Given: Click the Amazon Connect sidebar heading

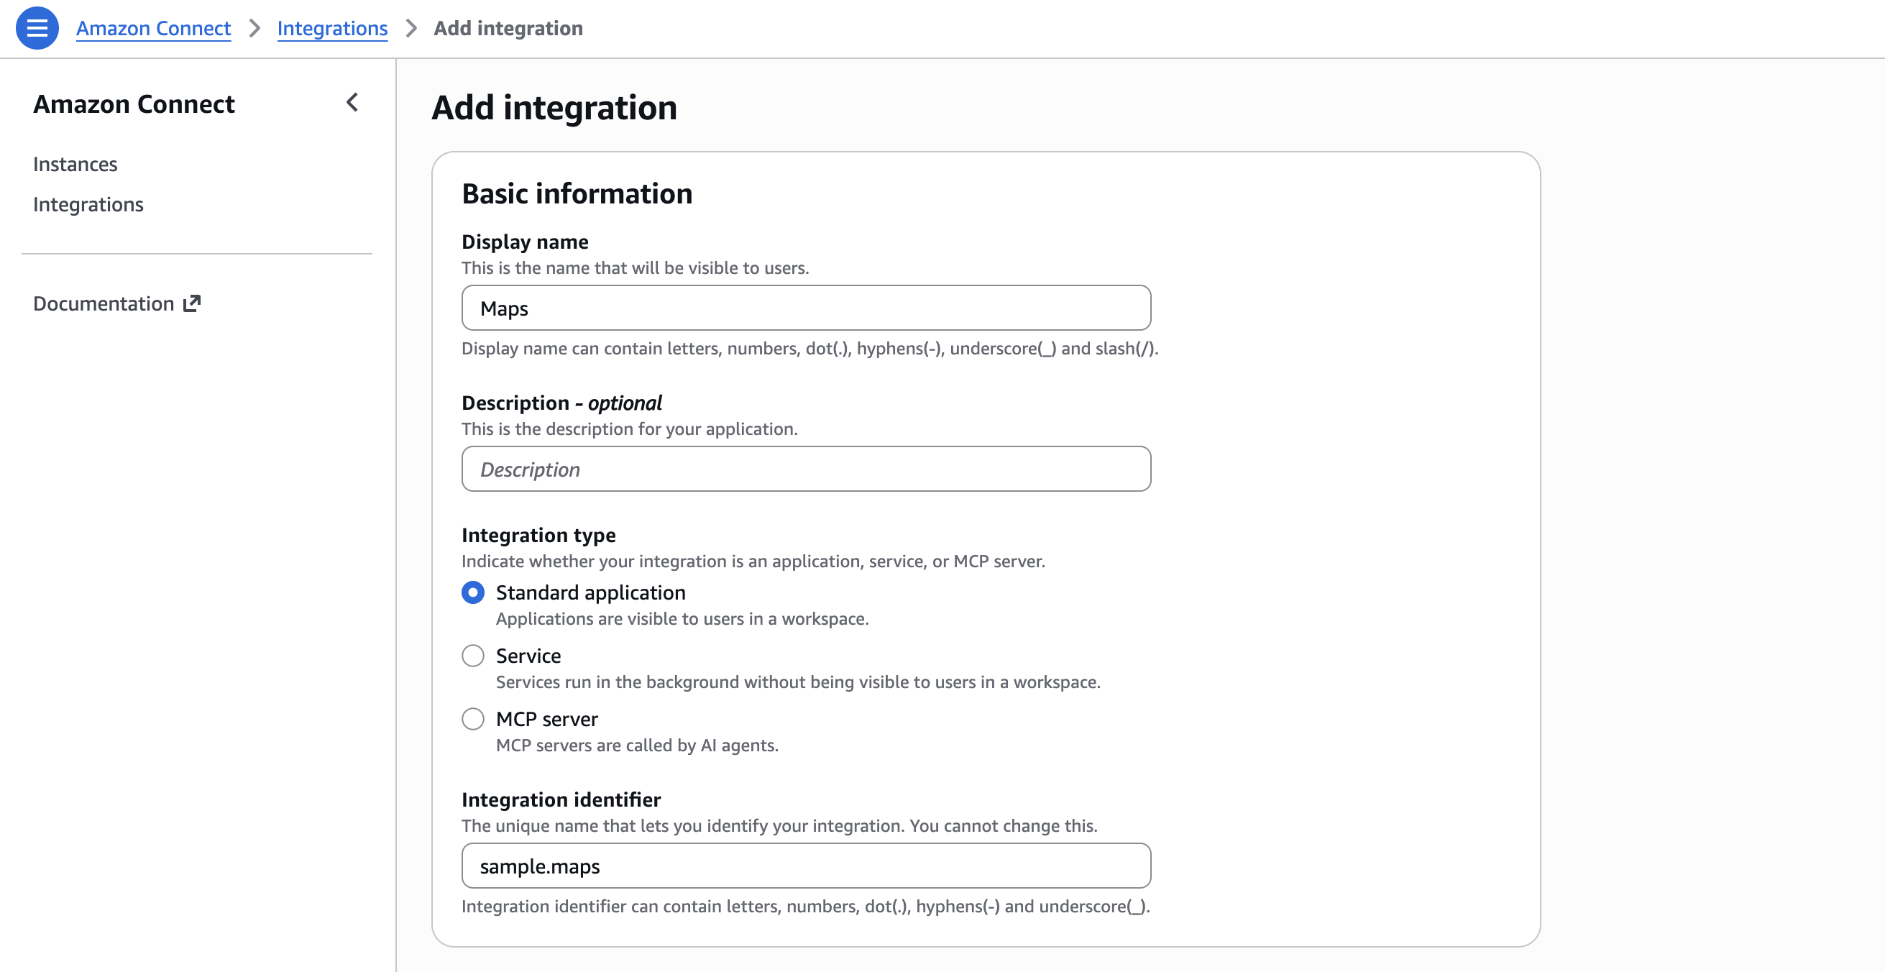Looking at the screenshot, I should click(x=134, y=104).
